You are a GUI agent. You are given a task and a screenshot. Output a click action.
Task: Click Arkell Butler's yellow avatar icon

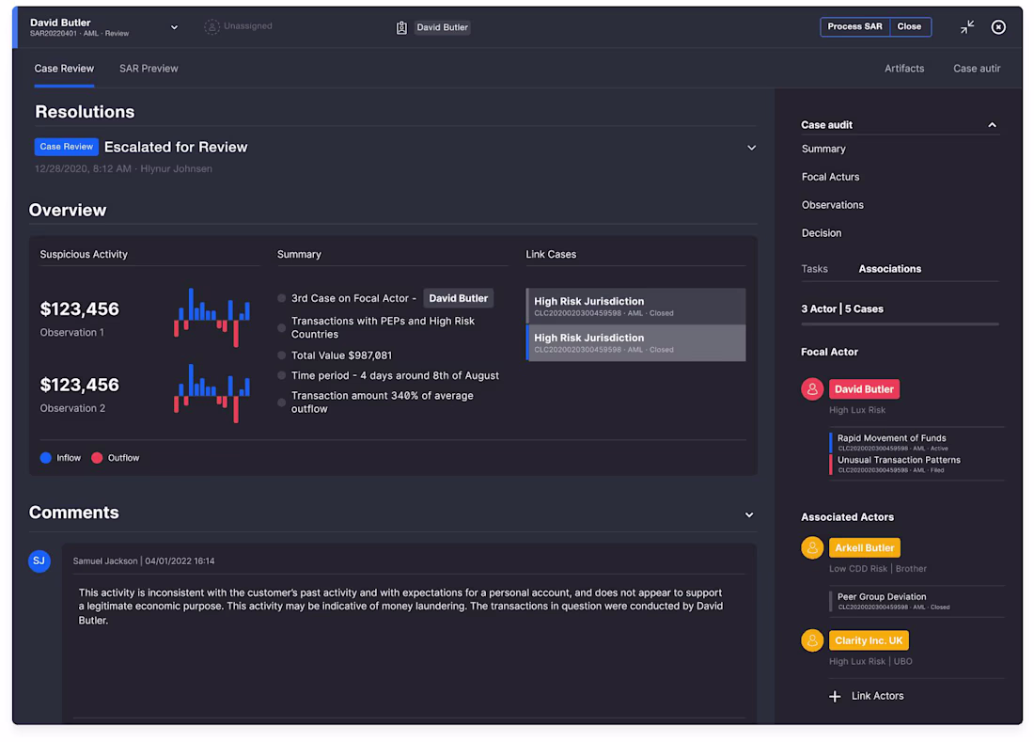[x=812, y=547]
